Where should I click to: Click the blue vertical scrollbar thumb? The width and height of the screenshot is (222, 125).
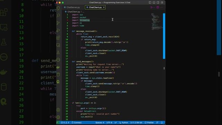pyautogui.click(x=164, y=36)
